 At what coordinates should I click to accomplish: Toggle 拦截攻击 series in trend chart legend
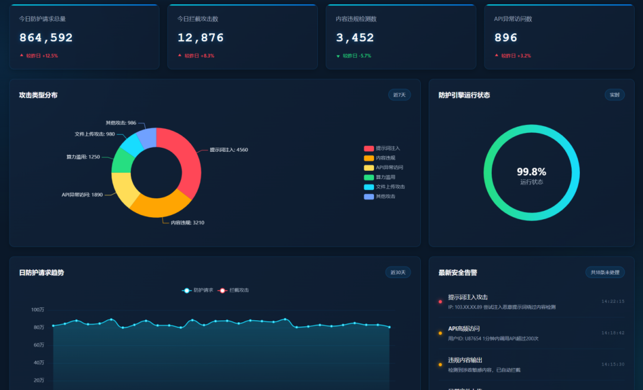point(233,291)
